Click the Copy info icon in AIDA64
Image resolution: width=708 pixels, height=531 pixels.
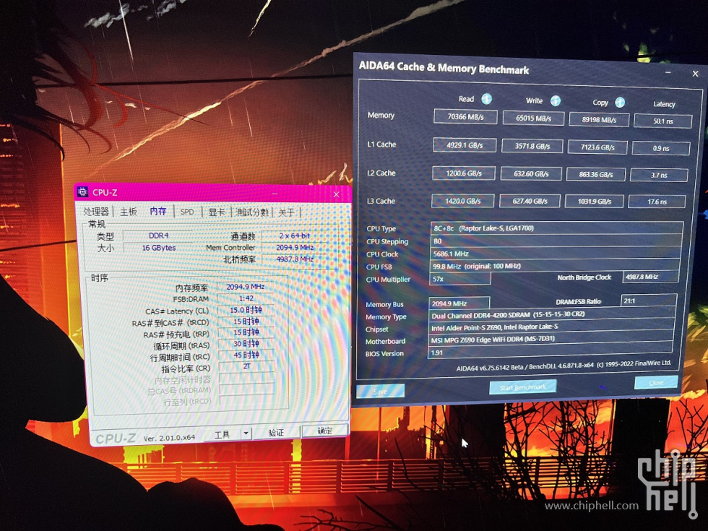[x=620, y=103]
